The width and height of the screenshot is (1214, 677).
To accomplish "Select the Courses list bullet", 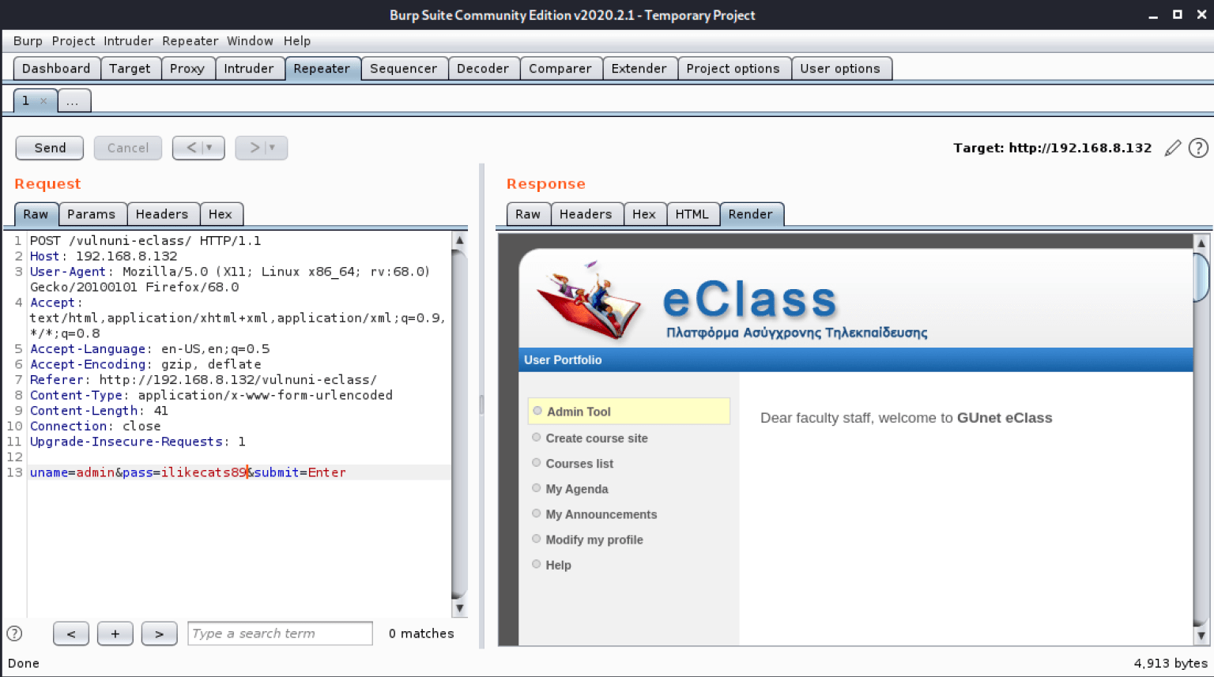I will 537,462.
